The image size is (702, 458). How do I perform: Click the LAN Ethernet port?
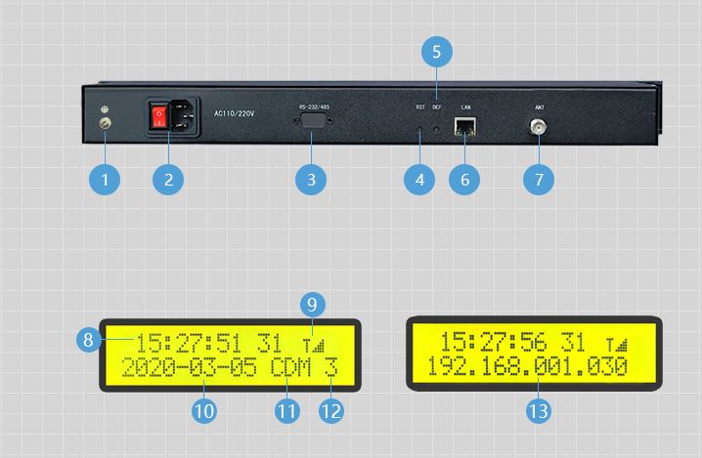464,127
